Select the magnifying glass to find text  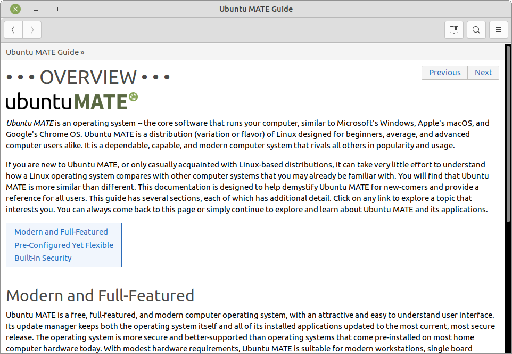[476, 30]
